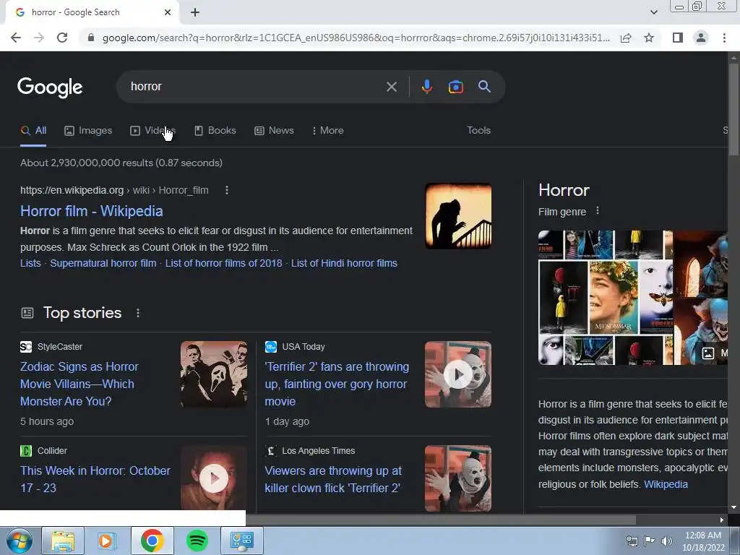Screen dimensions: 740x555
Task: Click the browser forward arrow
Action: [39, 38]
